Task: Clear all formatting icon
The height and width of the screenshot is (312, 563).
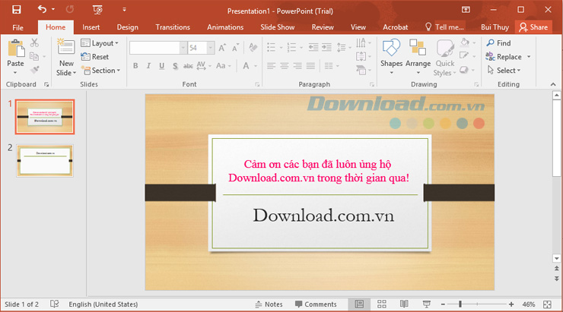Action: coord(253,48)
